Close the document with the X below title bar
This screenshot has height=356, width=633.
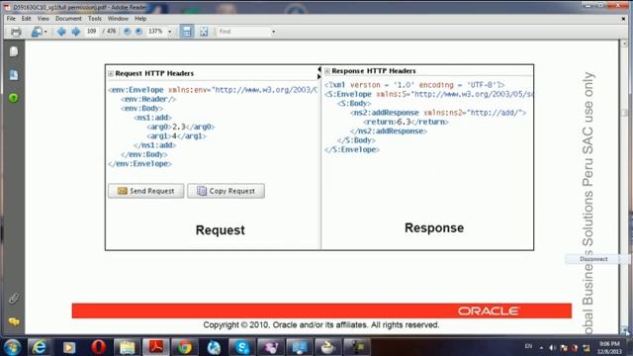point(624,19)
